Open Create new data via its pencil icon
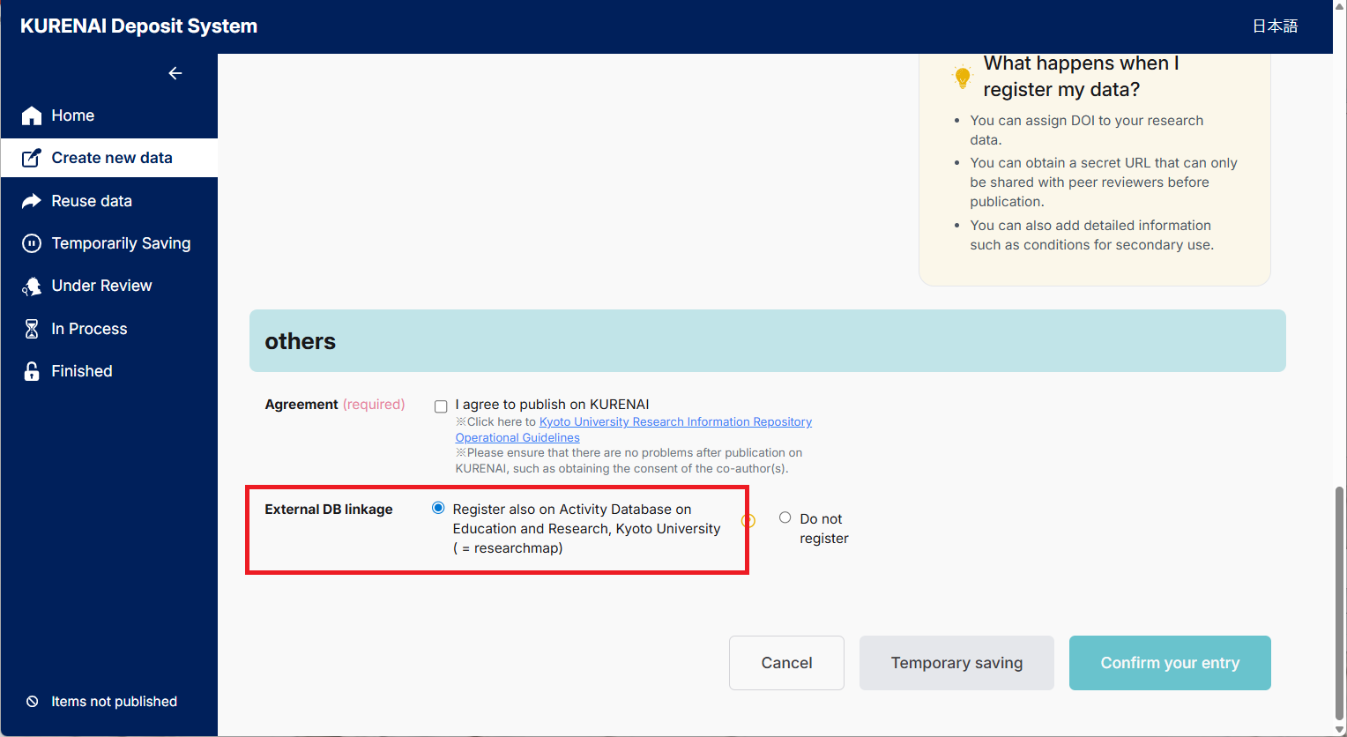Image resolution: width=1347 pixels, height=737 pixels. coord(30,157)
